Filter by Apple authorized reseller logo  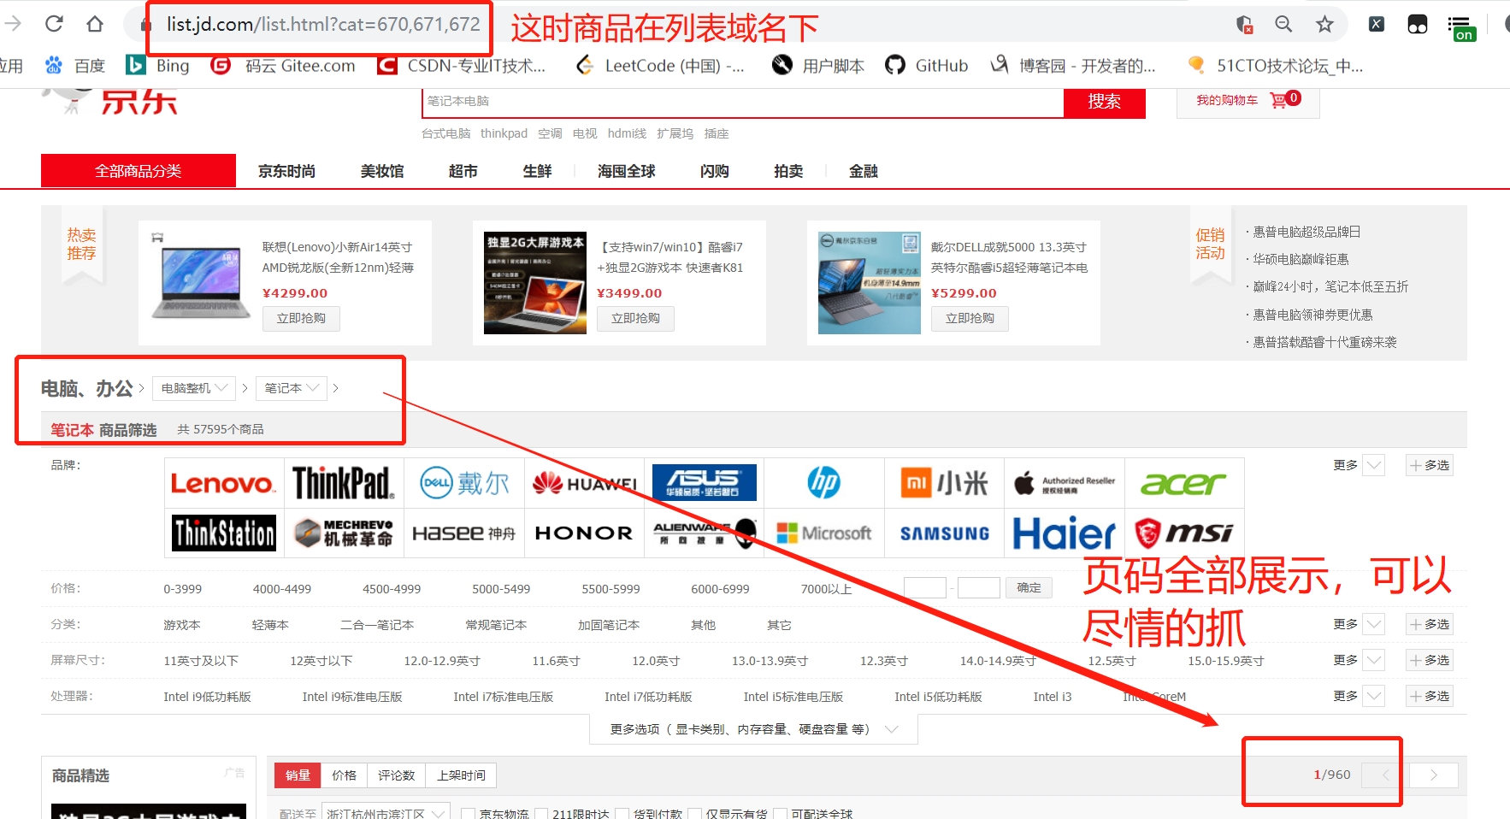pos(1065,483)
